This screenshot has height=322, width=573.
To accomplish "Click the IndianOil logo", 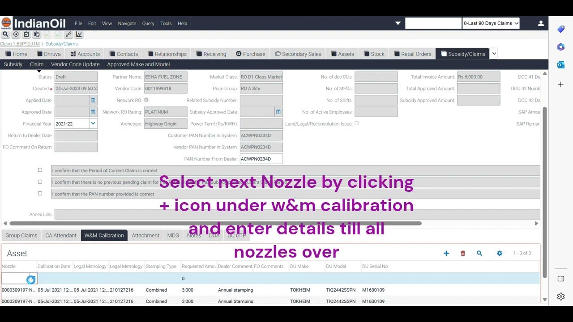I will (34, 23).
